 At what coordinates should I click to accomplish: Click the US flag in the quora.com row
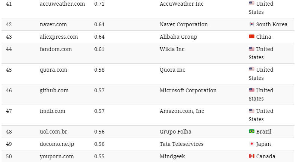pyautogui.click(x=251, y=70)
